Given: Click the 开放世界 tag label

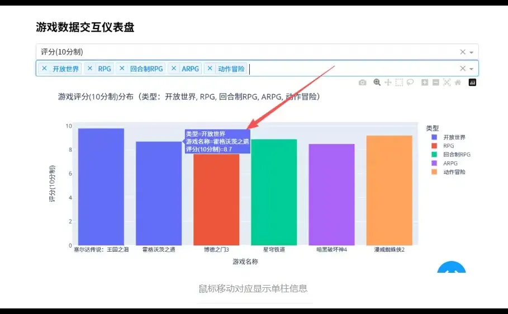Looking at the screenshot, I should click(66, 69).
